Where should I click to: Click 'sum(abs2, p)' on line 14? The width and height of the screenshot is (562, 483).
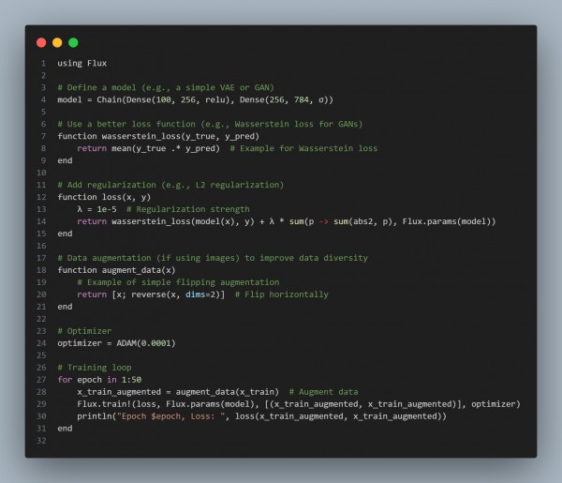click(x=363, y=221)
